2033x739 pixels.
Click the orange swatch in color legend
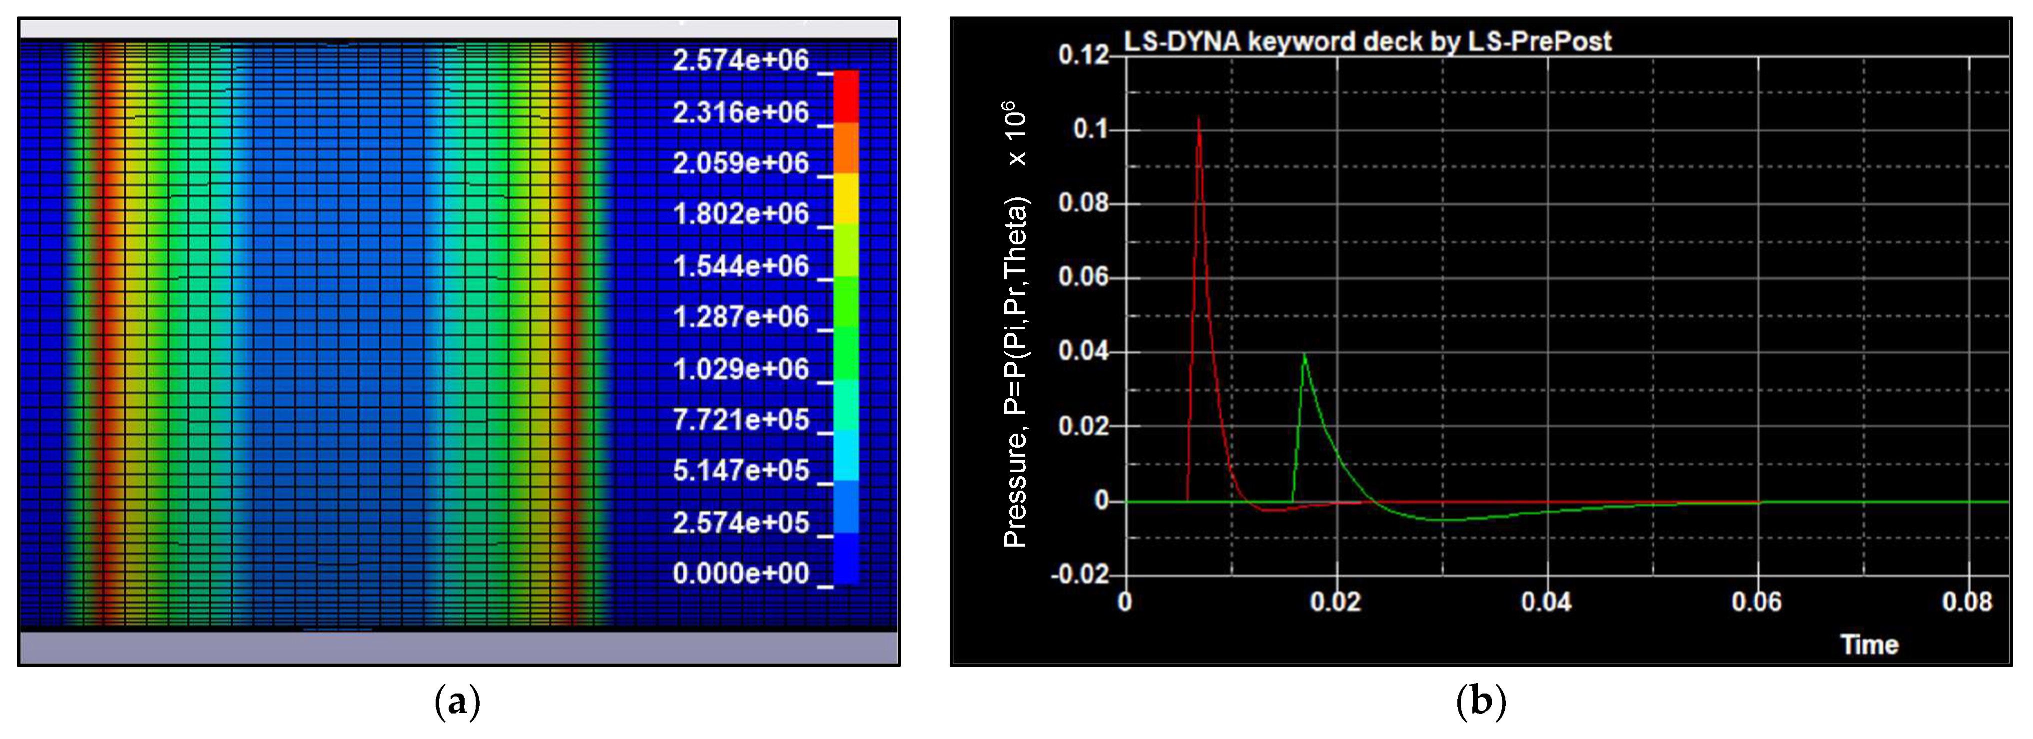coord(845,147)
